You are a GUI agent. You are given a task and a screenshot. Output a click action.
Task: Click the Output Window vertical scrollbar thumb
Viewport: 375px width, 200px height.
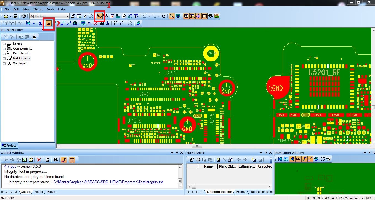tap(180, 181)
